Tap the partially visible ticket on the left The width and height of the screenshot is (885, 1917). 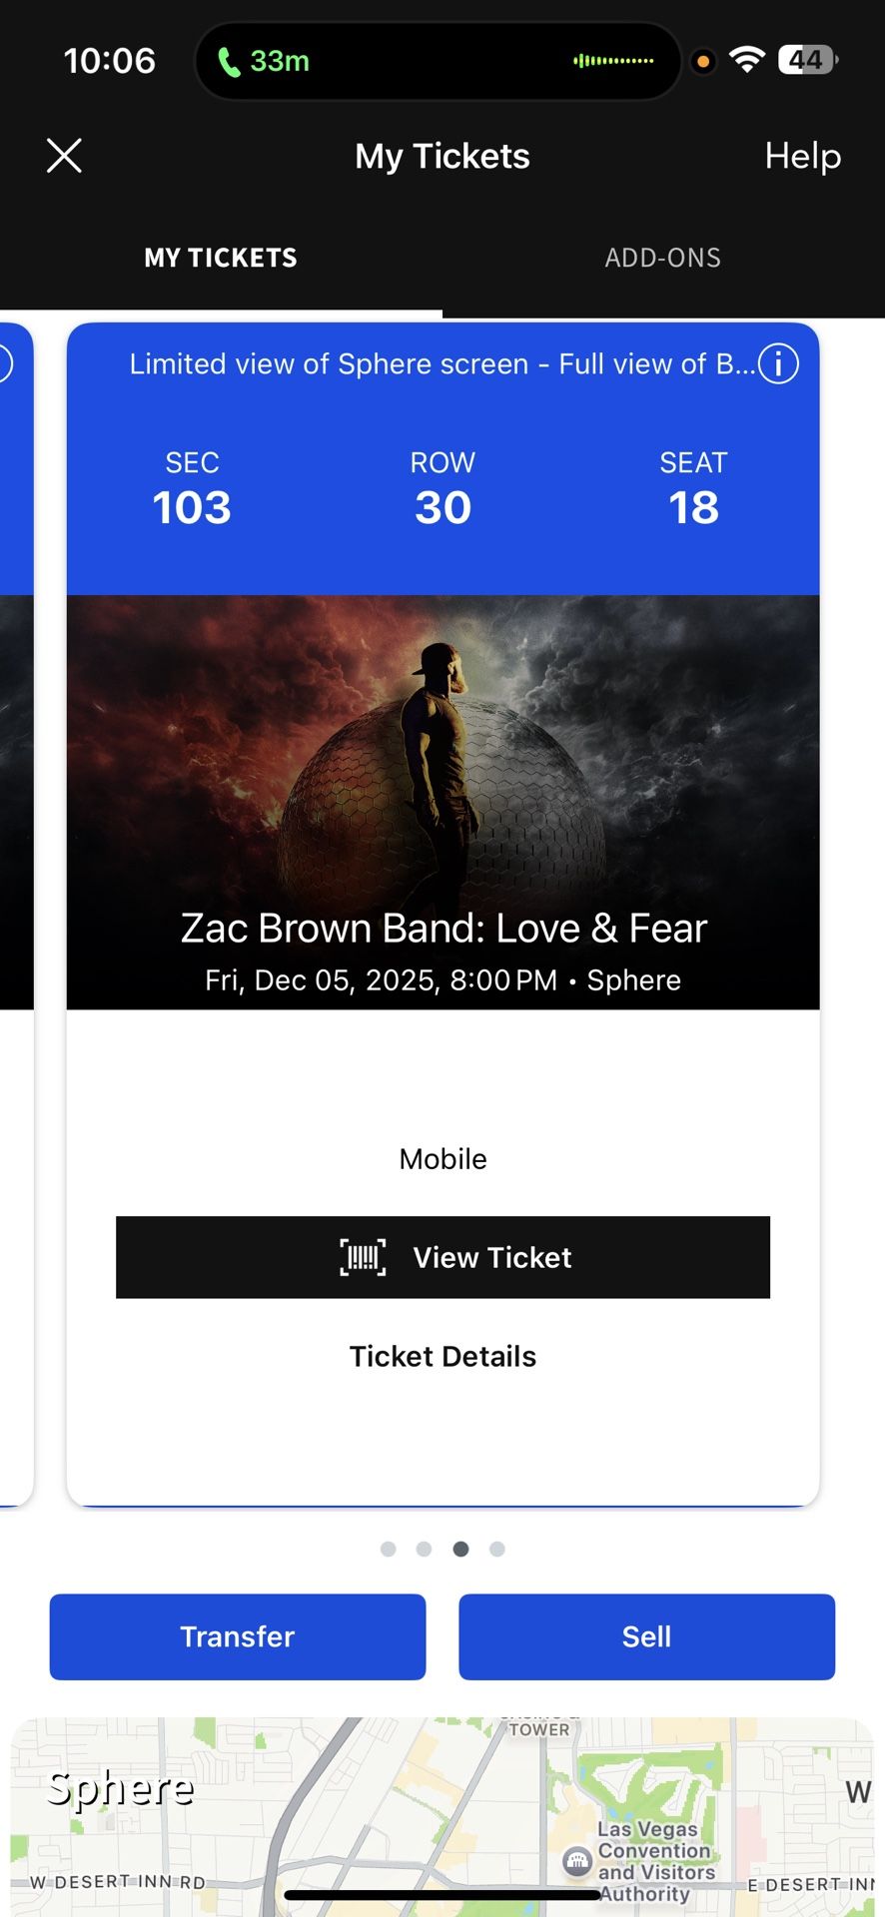point(15,899)
